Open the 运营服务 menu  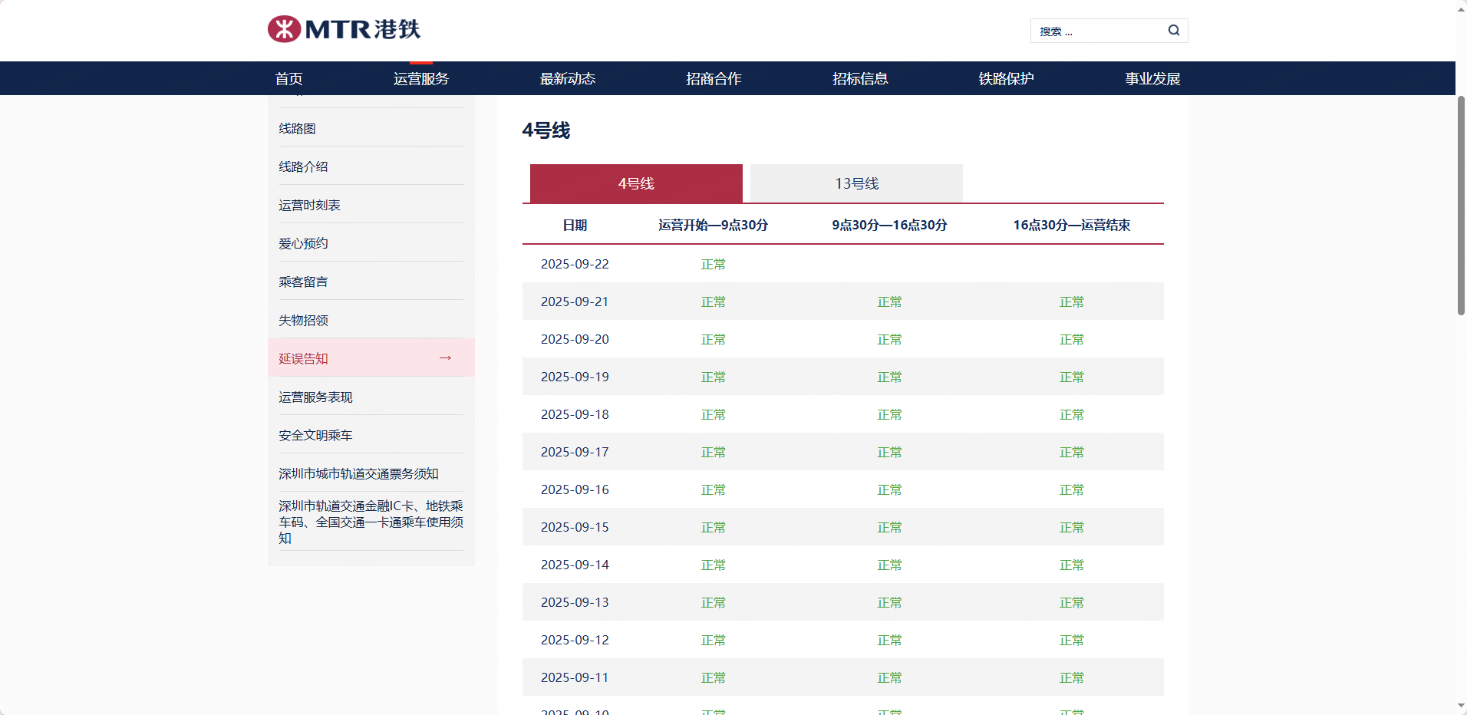pyautogui.click(x=420, y=77)
